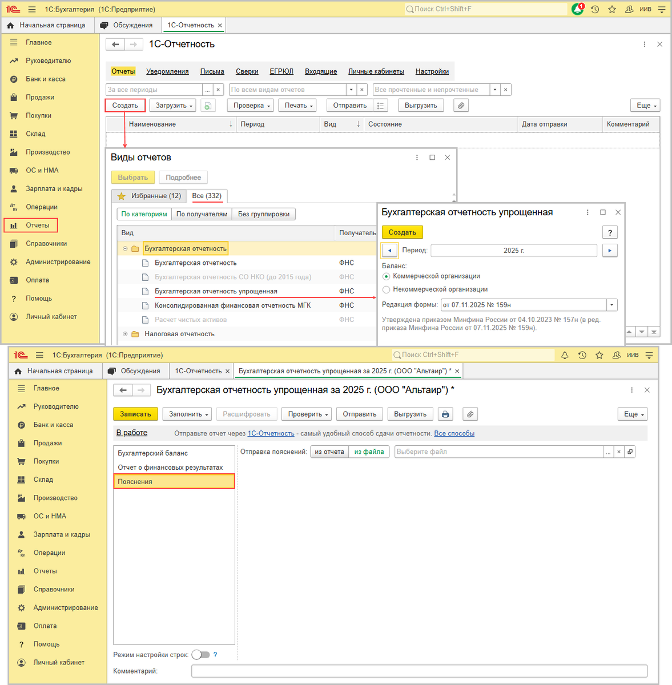
Task: Open 1С-Отчетность link in lower info bar
Action: 271,433
